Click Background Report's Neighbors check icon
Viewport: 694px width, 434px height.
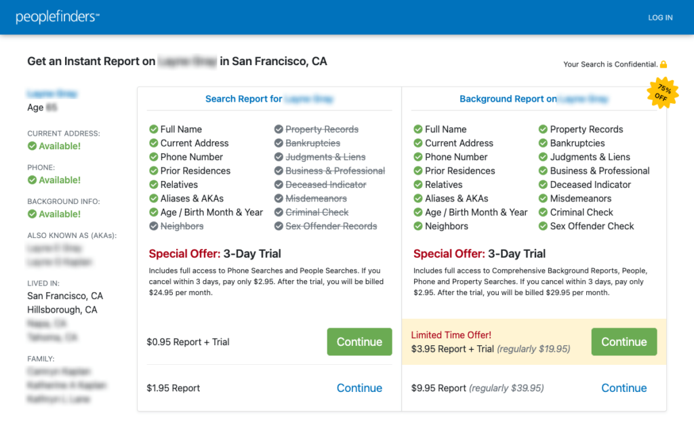click(x=417, y=226)
